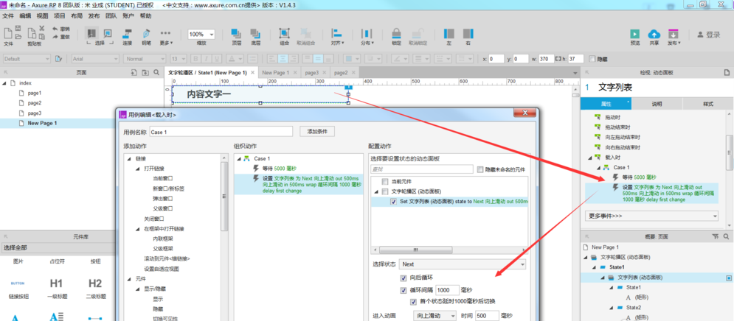This screenshot has width=734, height=321.
Task: Toggle the 向后循环 checkbox
Action: click(x=403, y=278)
